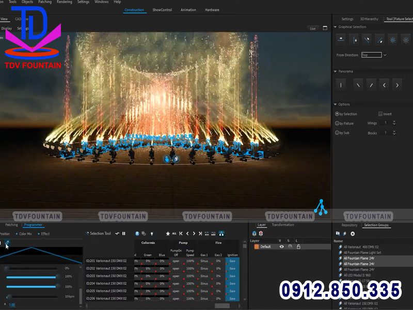Image resolution: width=413 pixels, height=310 pixels.
Task: Select even fixtures icon
Action: (207, 234)
